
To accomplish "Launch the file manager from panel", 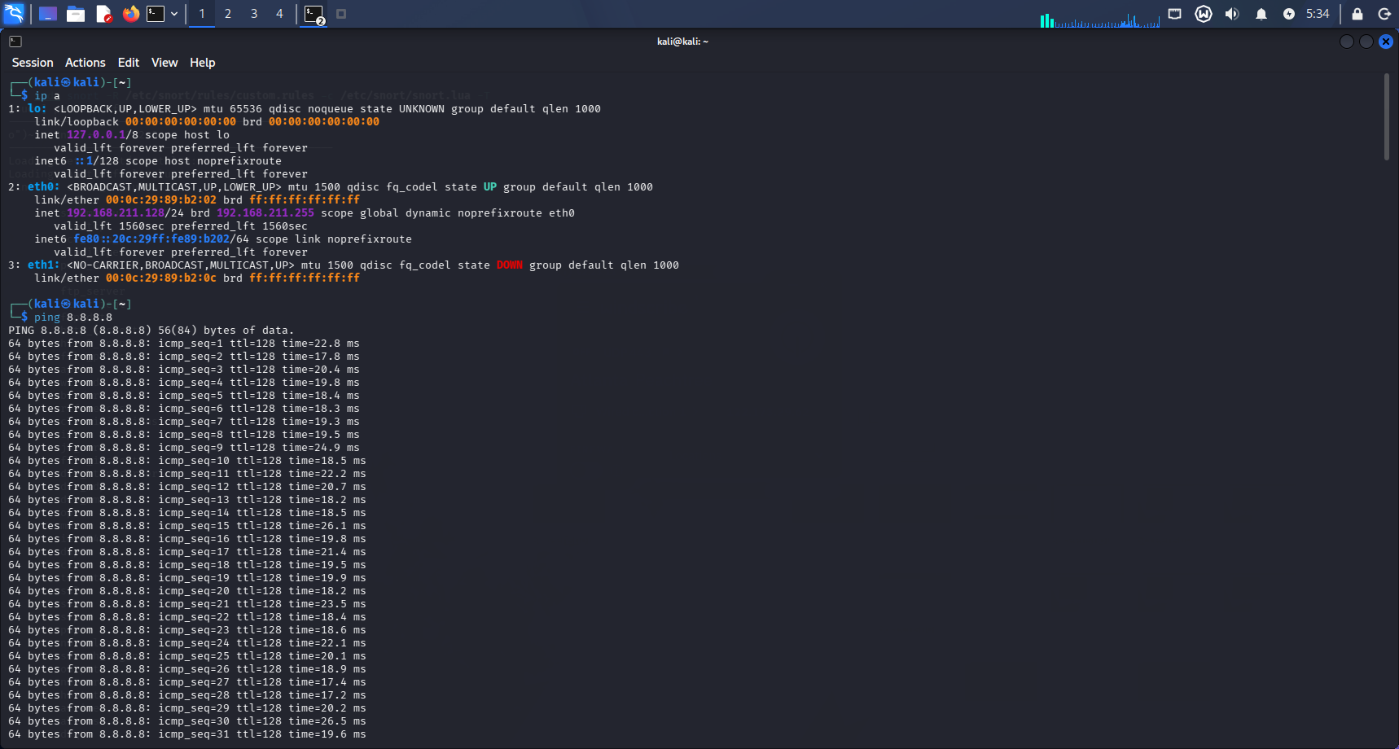I will click(76, 14).
